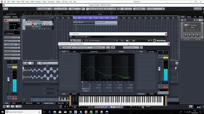Select the BTP-HT1 Kick audio event in timeline
The height and width of the screenshot is (114, 204).
(84, 23)
